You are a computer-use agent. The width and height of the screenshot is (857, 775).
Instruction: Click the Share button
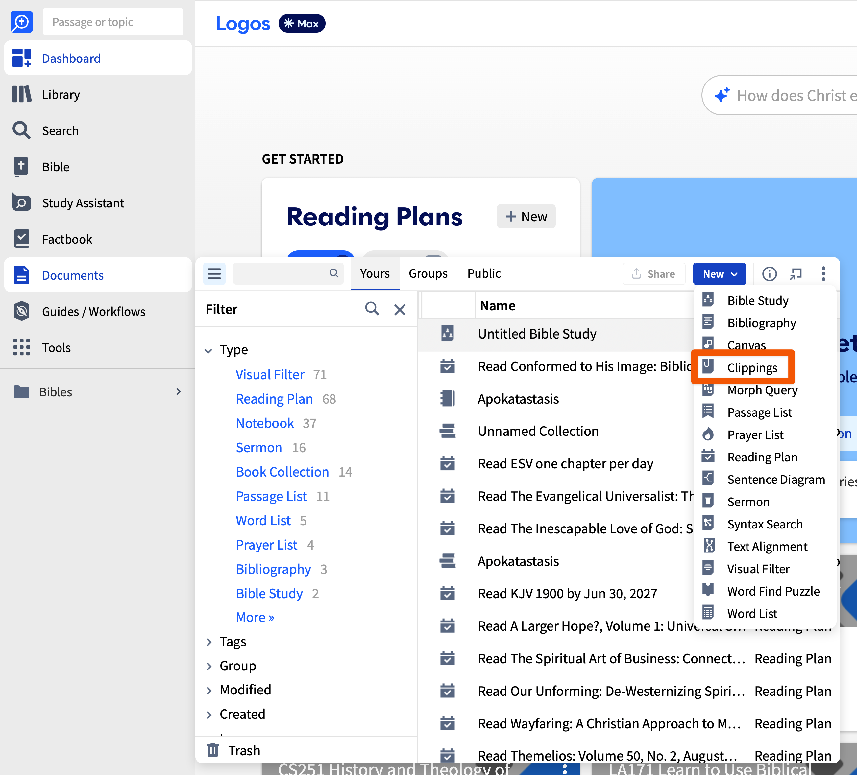coord(654,274)
